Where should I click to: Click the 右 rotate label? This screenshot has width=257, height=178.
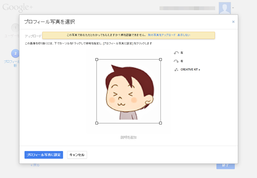182,61
